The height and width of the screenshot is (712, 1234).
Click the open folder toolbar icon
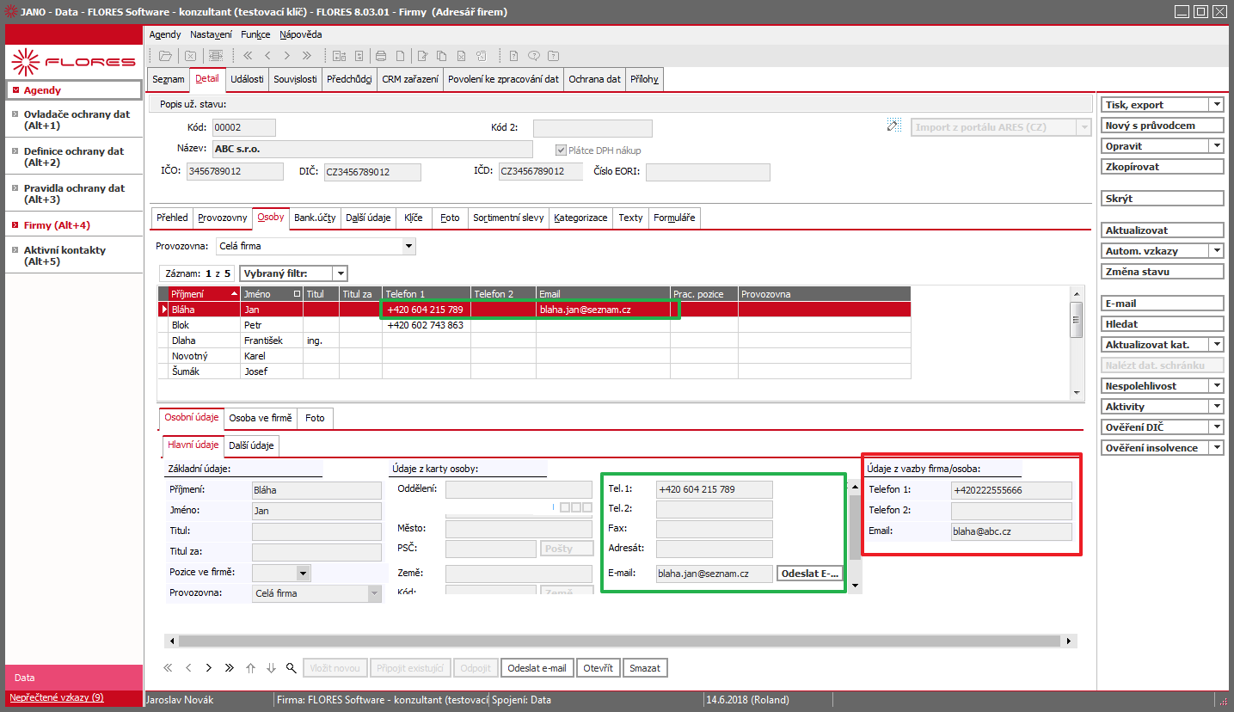pos(165,56)
